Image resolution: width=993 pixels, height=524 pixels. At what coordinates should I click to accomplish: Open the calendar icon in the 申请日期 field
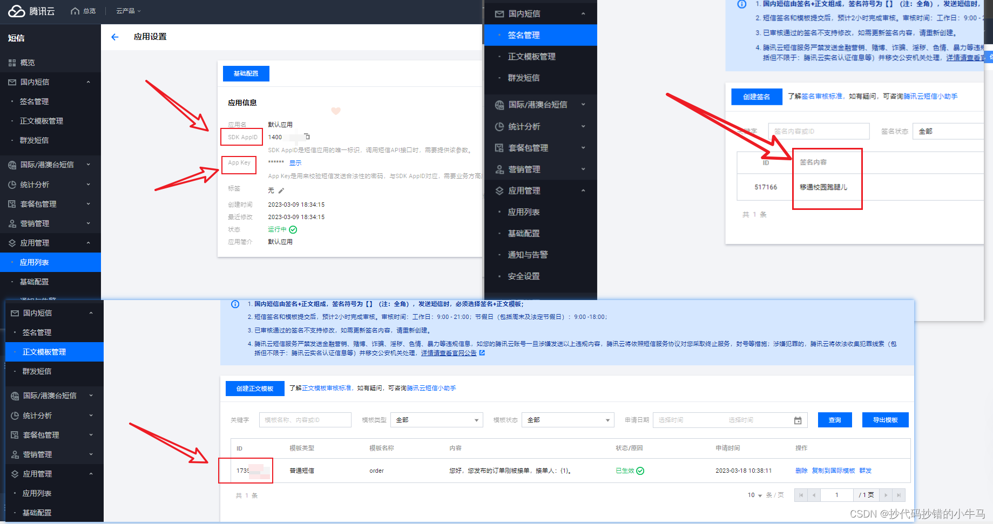click(798, 420)
